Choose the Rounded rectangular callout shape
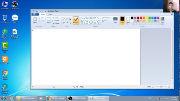Viewport: 180px width, 101px height. (x=92, y=23)
